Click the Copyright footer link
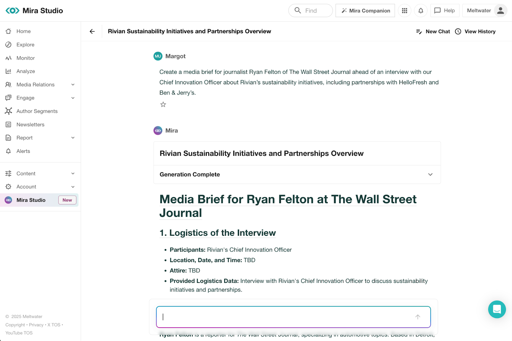Viewport: 512px width, 341px height. (x=15, y=325)
